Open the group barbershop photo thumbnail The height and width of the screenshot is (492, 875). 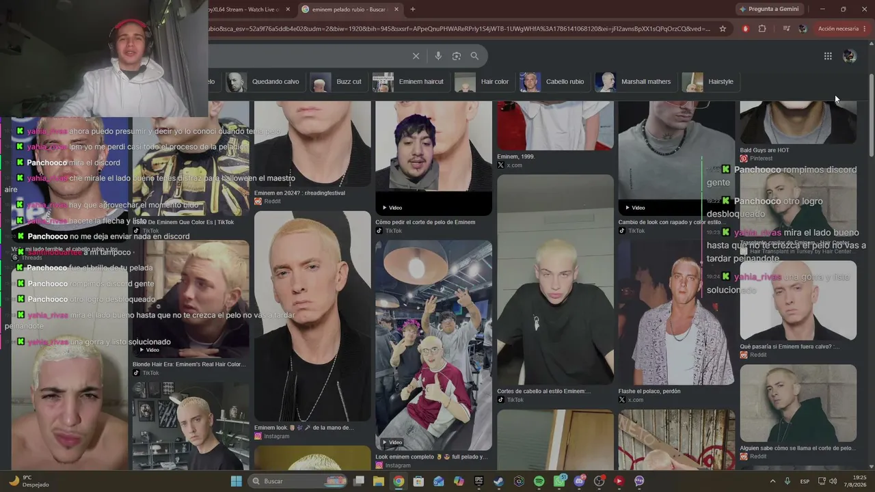tap(433, 345)
